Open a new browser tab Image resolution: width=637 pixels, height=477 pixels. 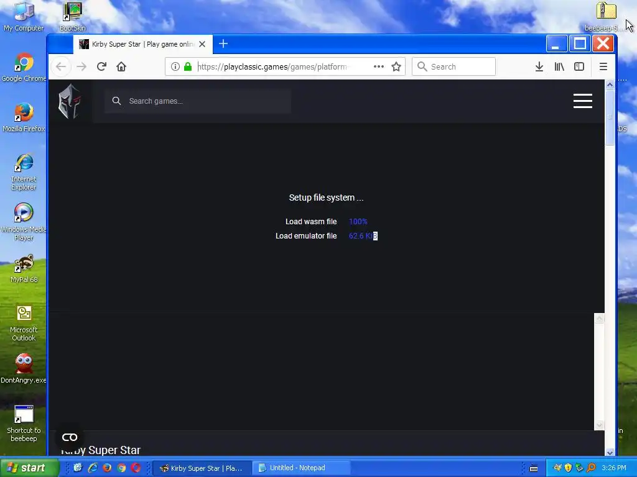coord(223,44)
